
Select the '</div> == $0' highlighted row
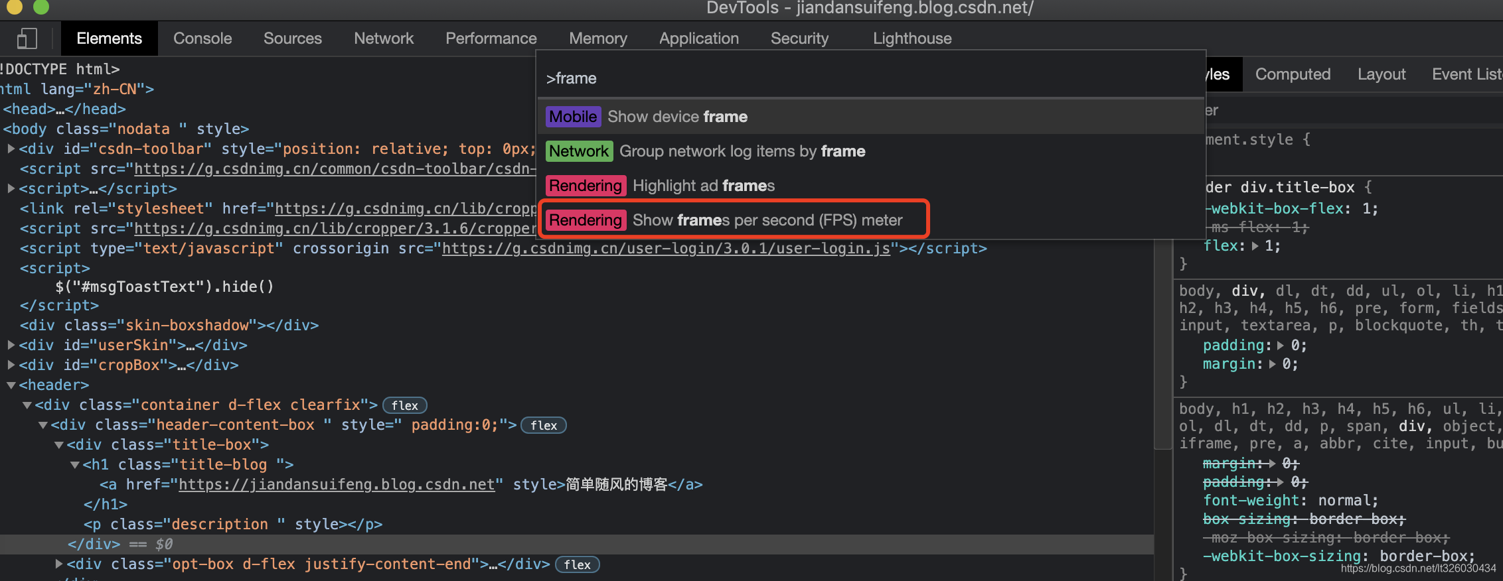pyautogui.click(x=577, y=544)
